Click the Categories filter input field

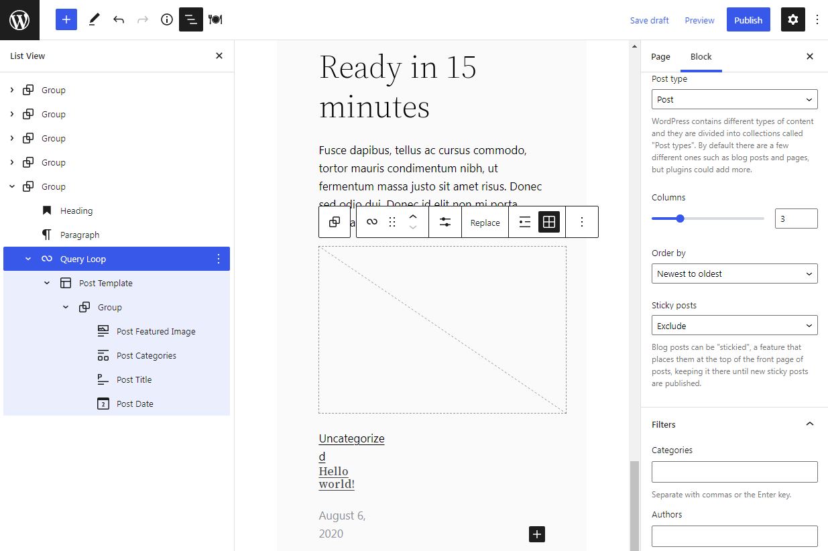[734, 472]
